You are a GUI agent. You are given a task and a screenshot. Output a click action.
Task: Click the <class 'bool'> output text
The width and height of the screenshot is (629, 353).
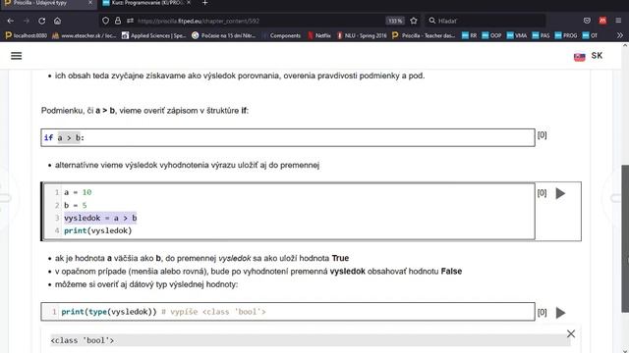click(83, 340)
